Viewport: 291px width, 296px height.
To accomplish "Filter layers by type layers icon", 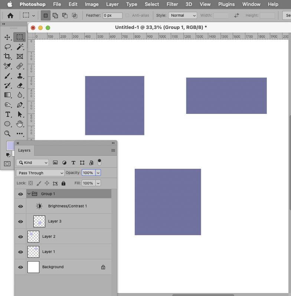I will click(73, 163).
